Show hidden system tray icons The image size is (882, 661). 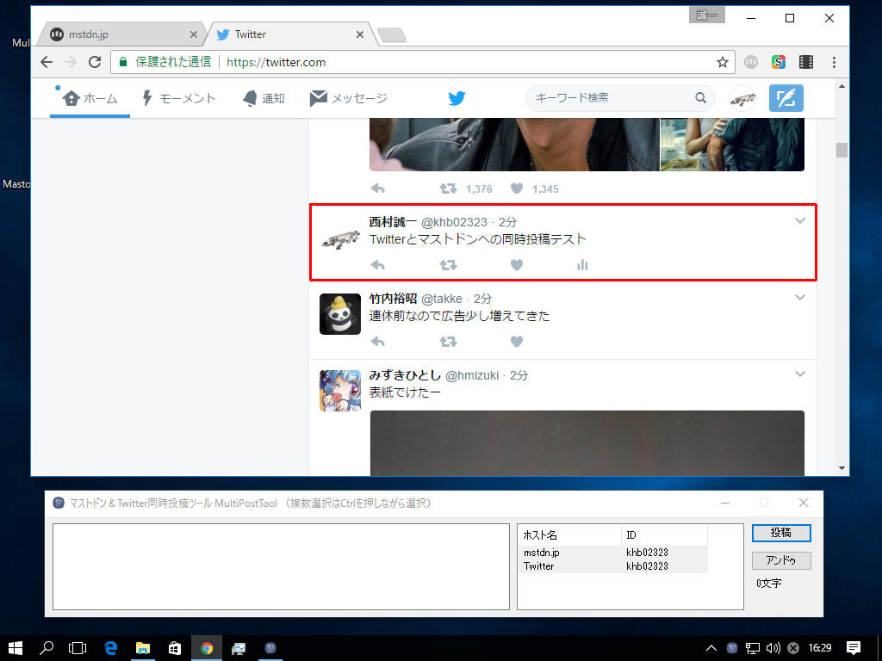pyautogui.click(x=711, y=648)
